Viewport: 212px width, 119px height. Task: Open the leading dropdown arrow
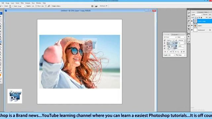(x=185, y=40)
